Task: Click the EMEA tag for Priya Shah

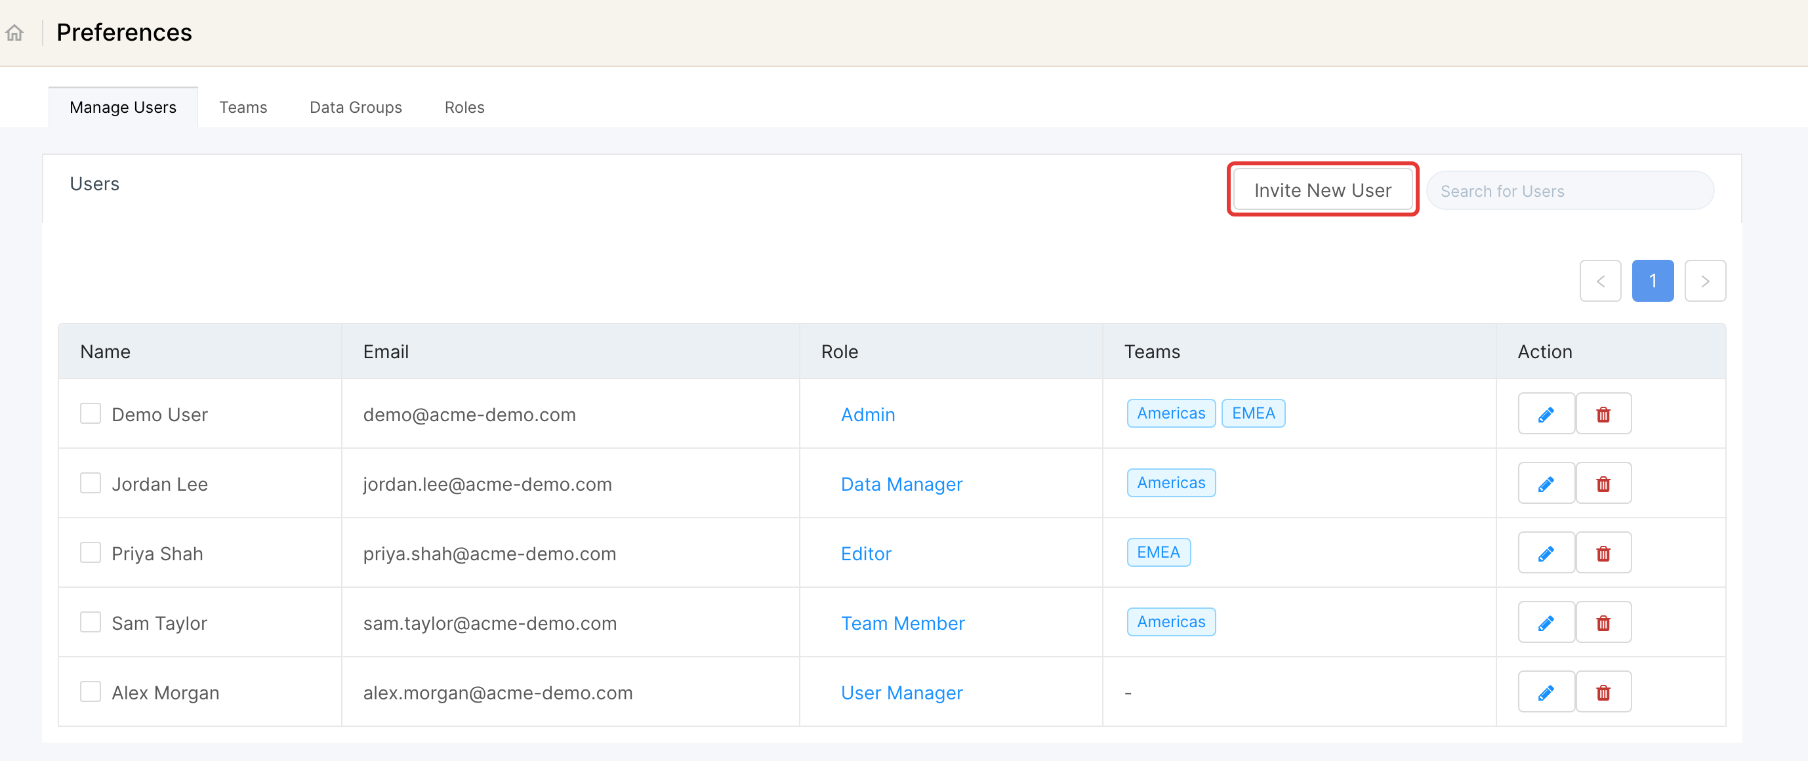Action: 1159,552
